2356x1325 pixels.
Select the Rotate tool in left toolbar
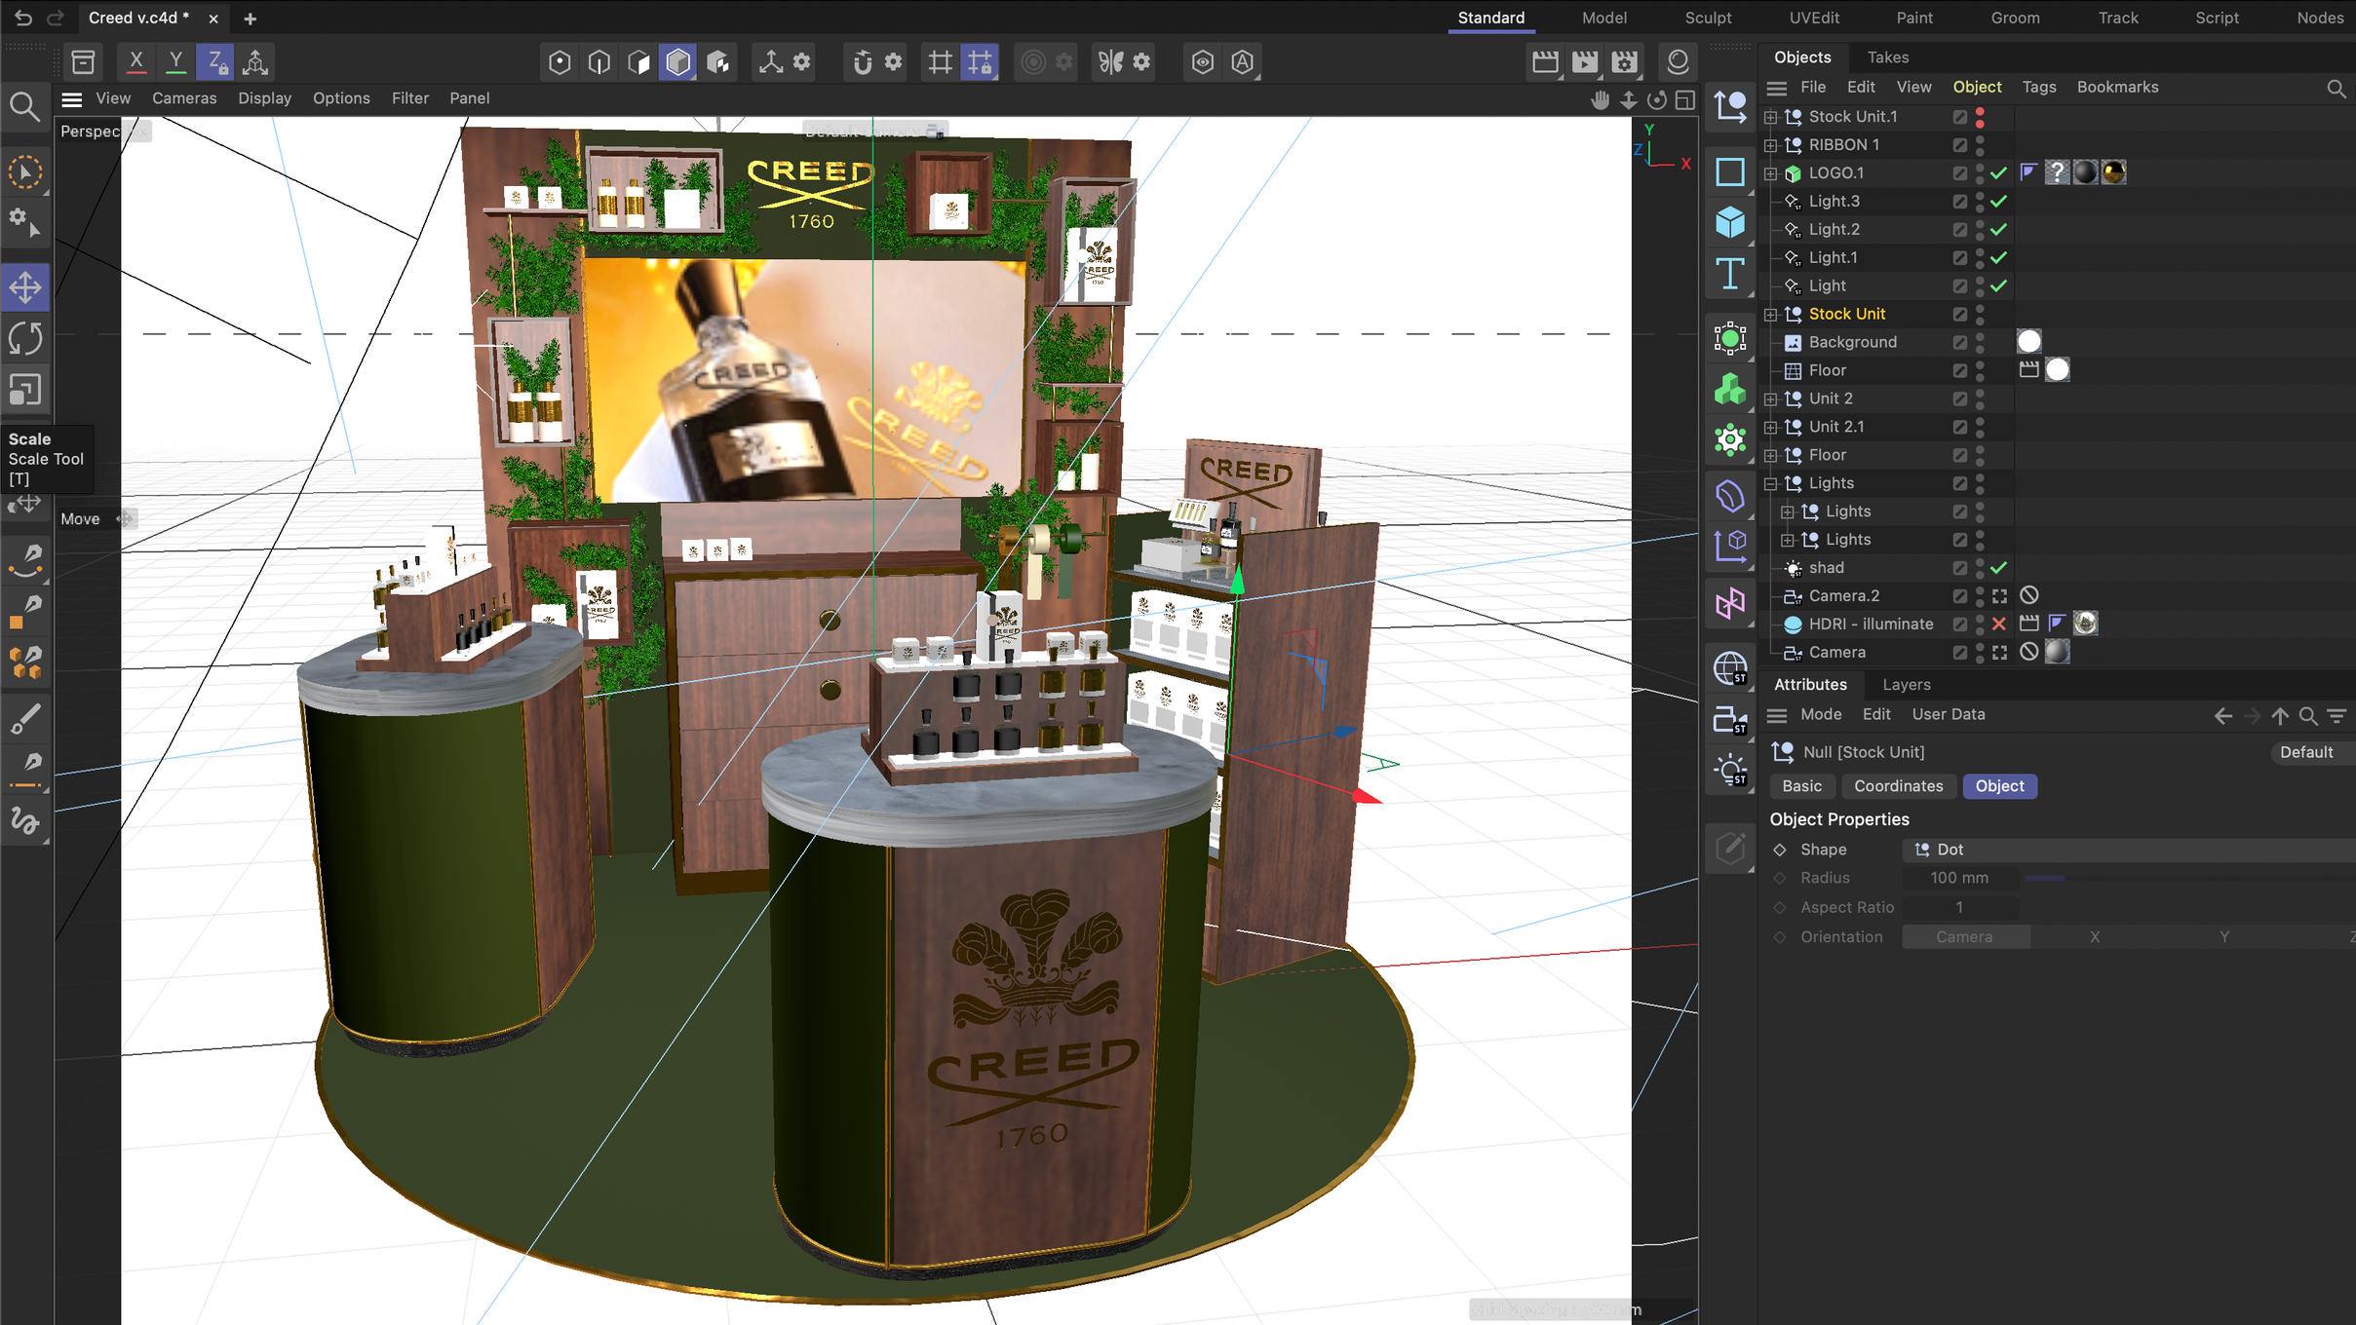(x=25, y=339)
